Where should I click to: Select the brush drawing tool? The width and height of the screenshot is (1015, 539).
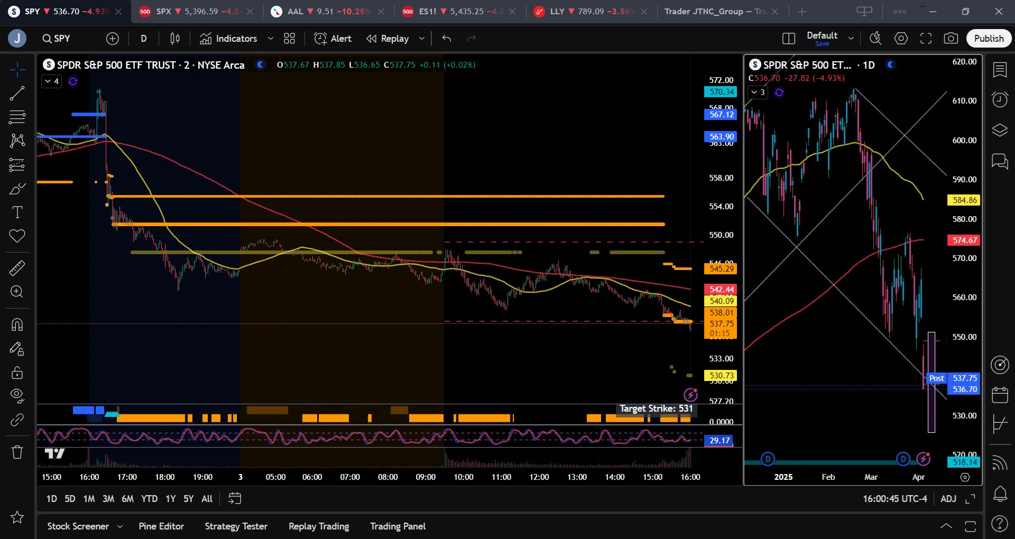coord(17,189)
